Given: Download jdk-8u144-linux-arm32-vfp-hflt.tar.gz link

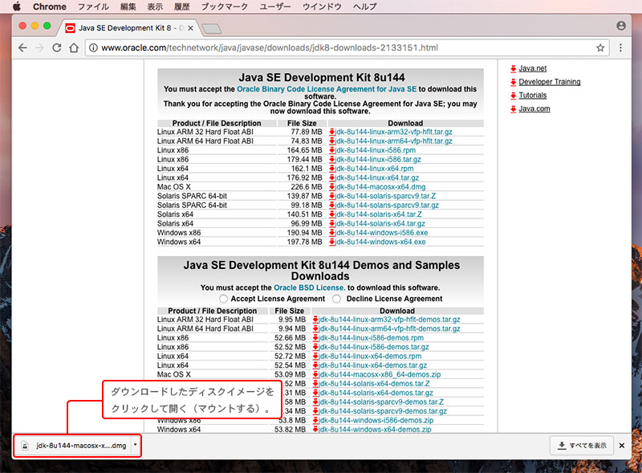Looking at the screenshot, I should click(x=394, y=132).
